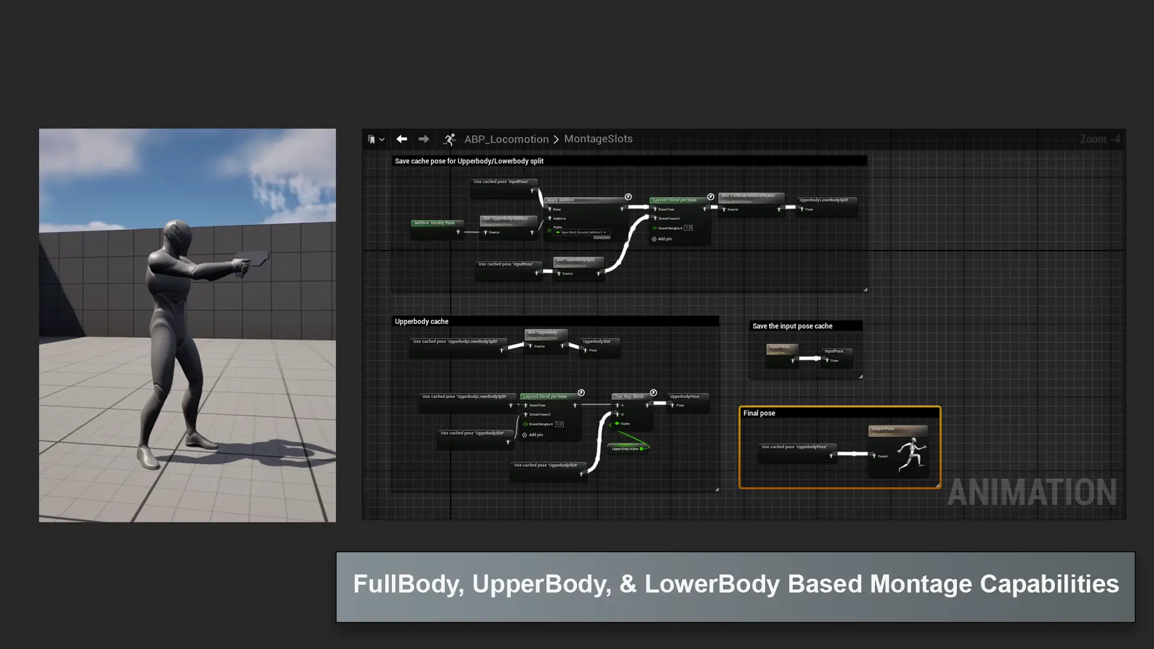This screenshot has height=649, width=1154.
Task: Click the Two Way Blend Alpha pin
Action: point(617,424)
